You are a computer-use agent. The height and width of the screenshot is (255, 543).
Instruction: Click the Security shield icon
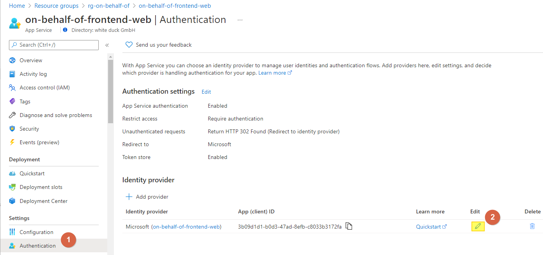point(12,129)
